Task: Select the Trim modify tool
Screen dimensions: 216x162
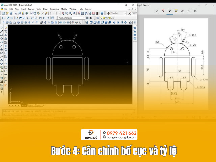Action: tap(6, 60)
